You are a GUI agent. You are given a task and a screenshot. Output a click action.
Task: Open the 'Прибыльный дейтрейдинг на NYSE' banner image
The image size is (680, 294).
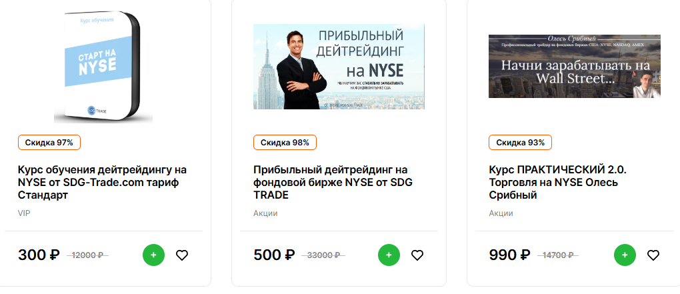tap(339, 67)
